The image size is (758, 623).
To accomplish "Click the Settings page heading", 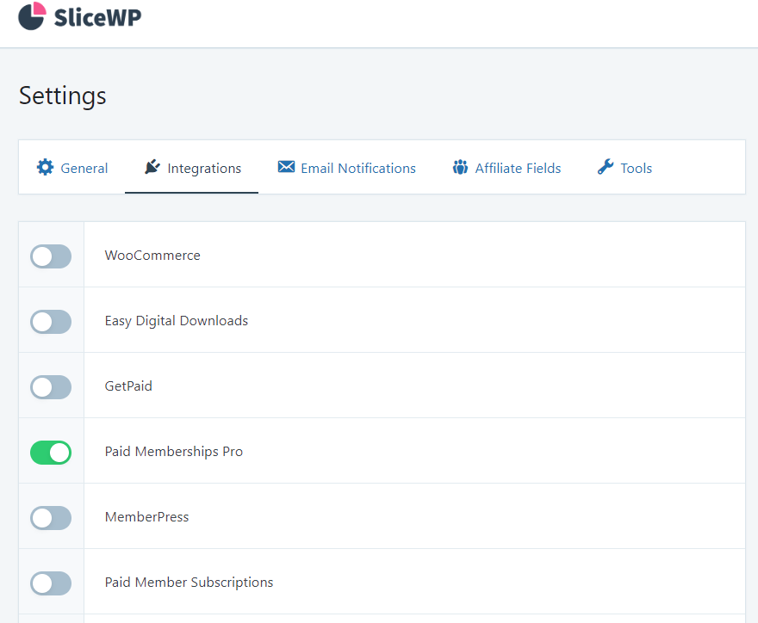I will 63,96.
